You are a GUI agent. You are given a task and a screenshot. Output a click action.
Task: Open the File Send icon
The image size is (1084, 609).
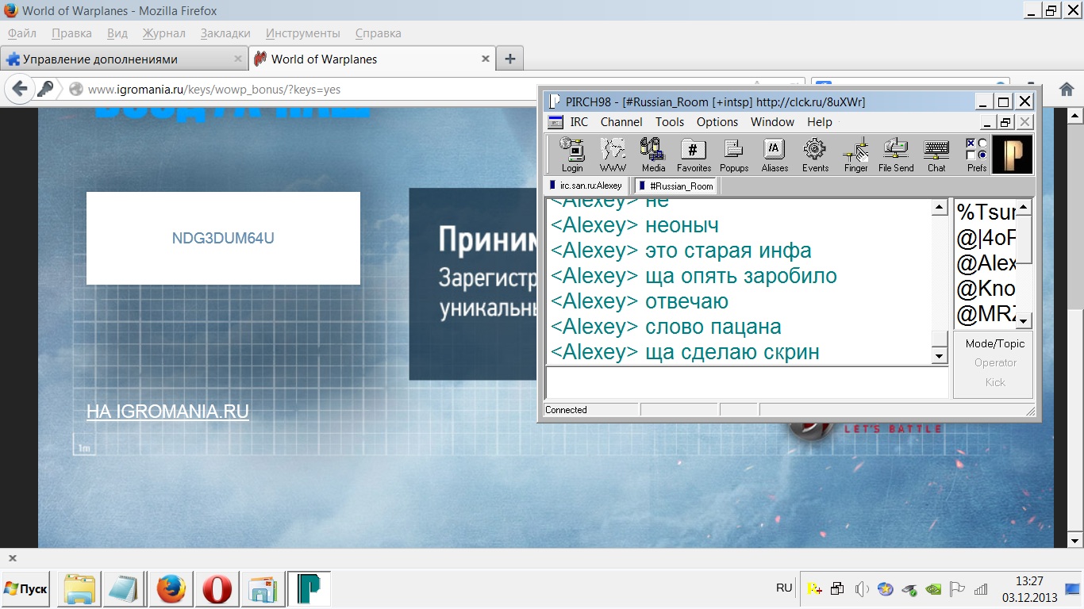point(896,155)
